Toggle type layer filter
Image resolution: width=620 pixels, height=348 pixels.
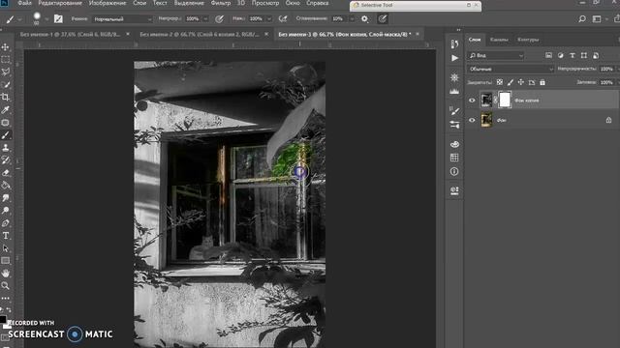pyautogui.click(x=573, y=56)
